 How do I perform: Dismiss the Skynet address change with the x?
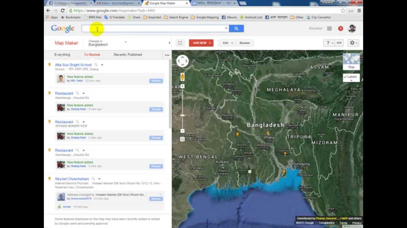161,194
